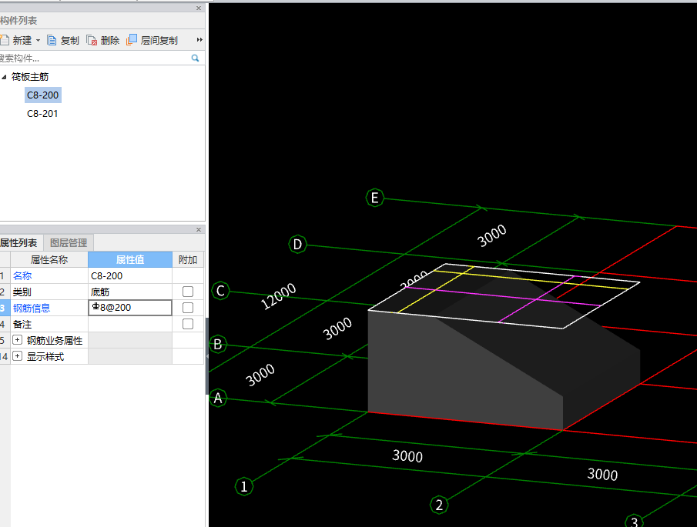The width and height of the screenshot is (697, 527).
Task: Edit the 钢筋信息 value field 8@200
Action: [130, 308]
